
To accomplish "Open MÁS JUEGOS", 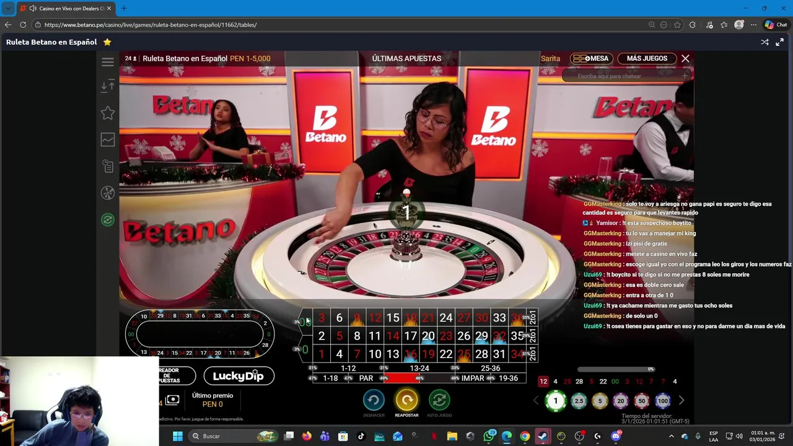I will (647, 58).
